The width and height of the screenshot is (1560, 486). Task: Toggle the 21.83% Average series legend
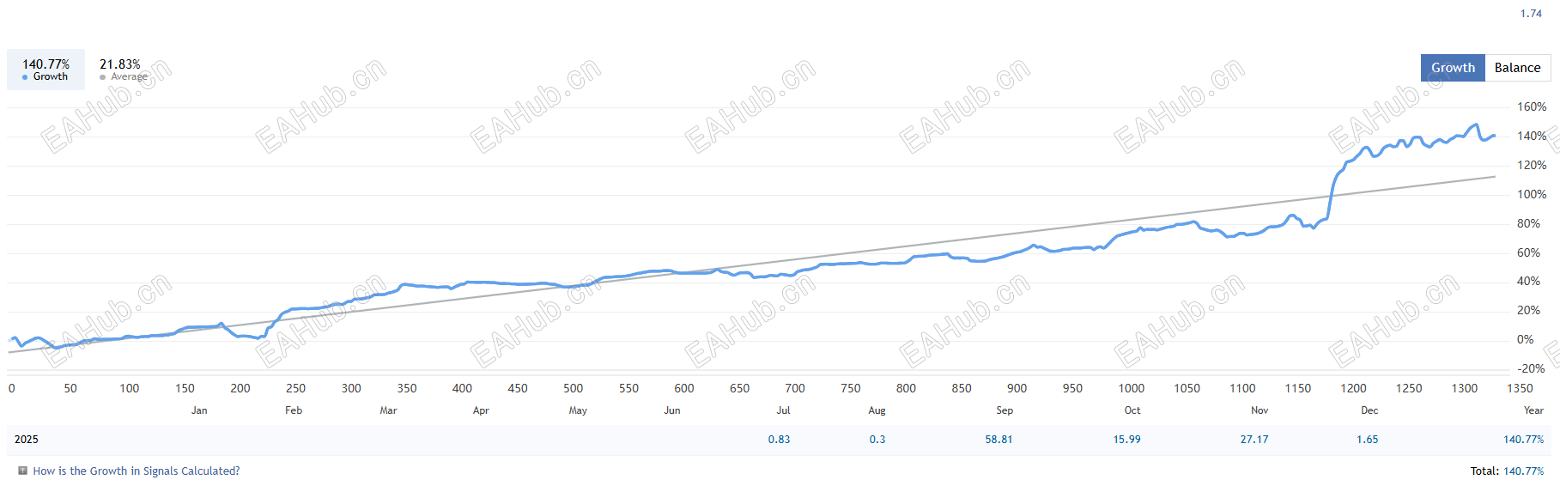pyautogui.click(x=120, y=70)
